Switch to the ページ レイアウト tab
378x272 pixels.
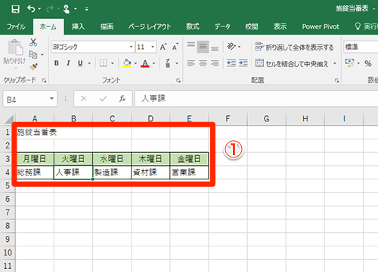coord(150,26)
